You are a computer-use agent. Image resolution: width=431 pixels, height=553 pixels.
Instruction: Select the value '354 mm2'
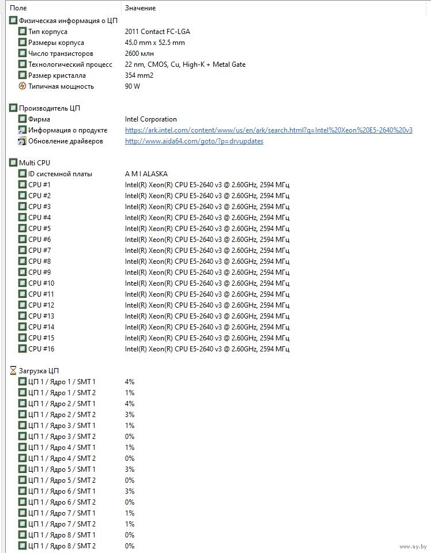click(139, 75)
